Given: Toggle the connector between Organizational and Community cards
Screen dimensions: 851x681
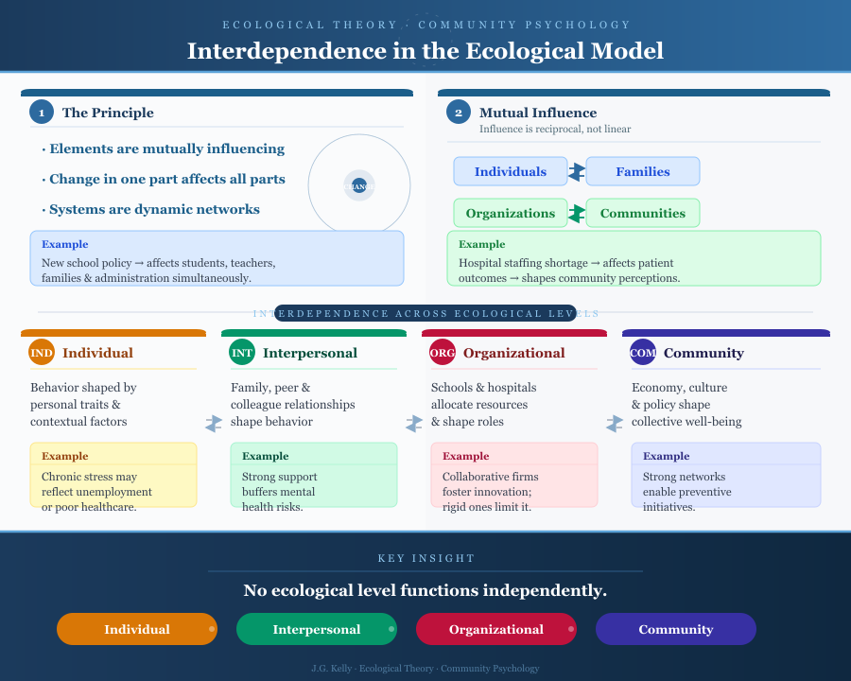Looking at the screenshot, I should click(614, 425).
